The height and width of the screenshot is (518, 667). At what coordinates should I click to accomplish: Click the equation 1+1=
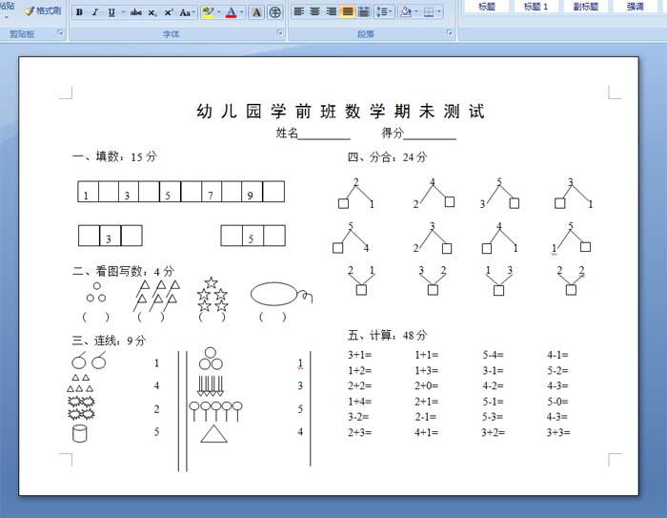pos(426,355)
